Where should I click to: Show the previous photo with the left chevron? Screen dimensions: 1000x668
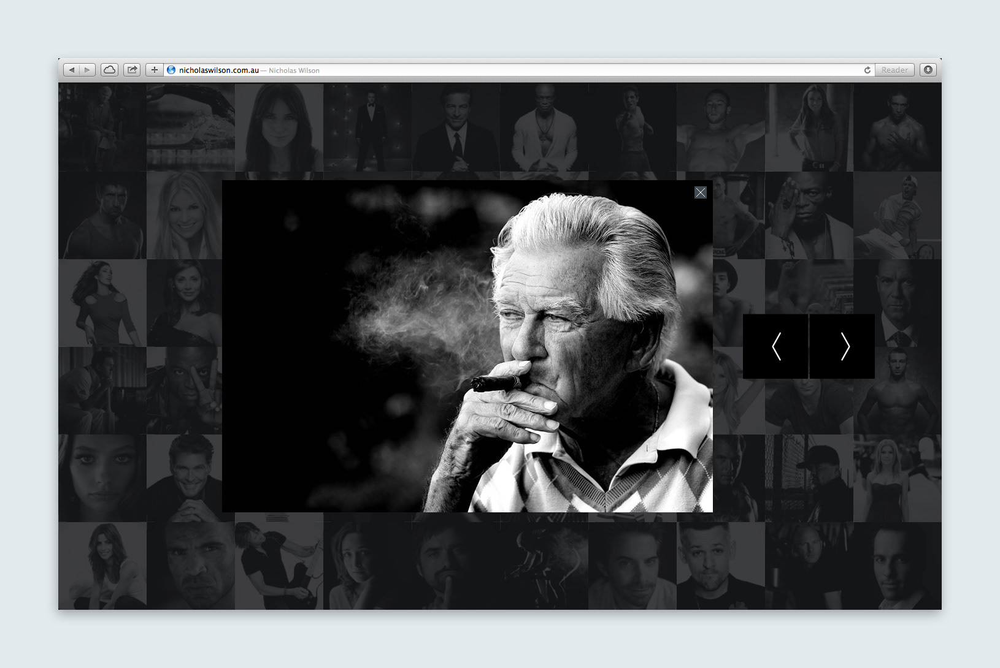pyautogui.click(x=775, y=346)
